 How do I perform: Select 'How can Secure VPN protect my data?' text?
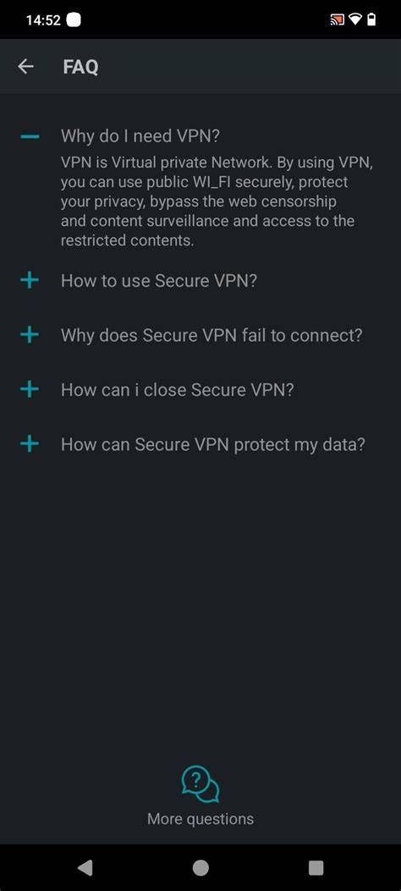pos(213,444)
